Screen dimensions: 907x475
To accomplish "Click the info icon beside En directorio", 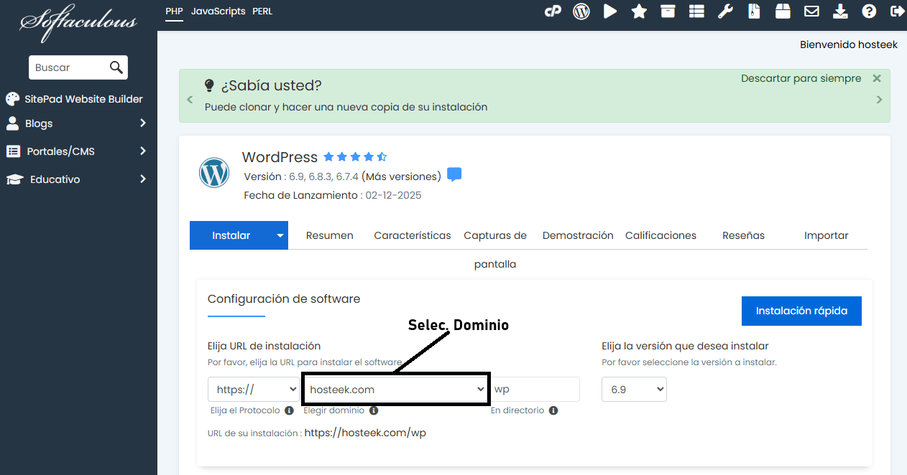I will pyautogui.click(x=553, y=411).
